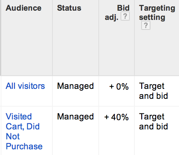Open the Targeting setting help question mark icon
Image resolution: width=179 pixels, height=155 pixels.
tap(146, 25)
